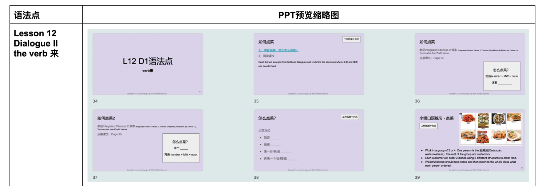This screenshot has height=186, width=546.
Task: Click the 来一份/碗/盘 bullet on slide 38
Action: pos(278,151)
